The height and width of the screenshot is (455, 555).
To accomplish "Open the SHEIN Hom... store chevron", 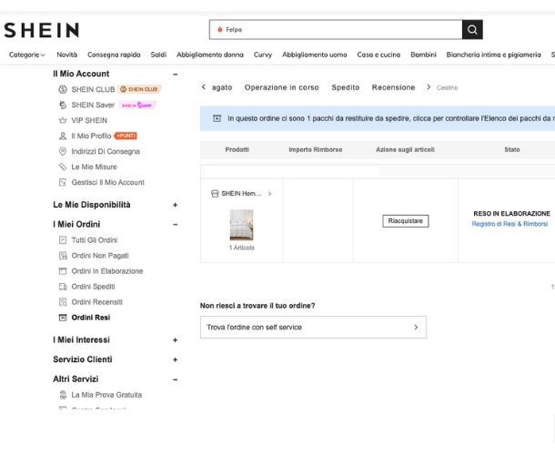I will point(269,193).
